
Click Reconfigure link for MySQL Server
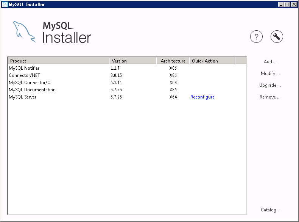(x=202, y=97)
